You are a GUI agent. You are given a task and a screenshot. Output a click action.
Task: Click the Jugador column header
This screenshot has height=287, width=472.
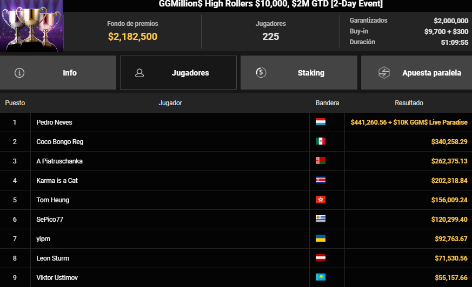pyautogui.click(x=170, y=103)
